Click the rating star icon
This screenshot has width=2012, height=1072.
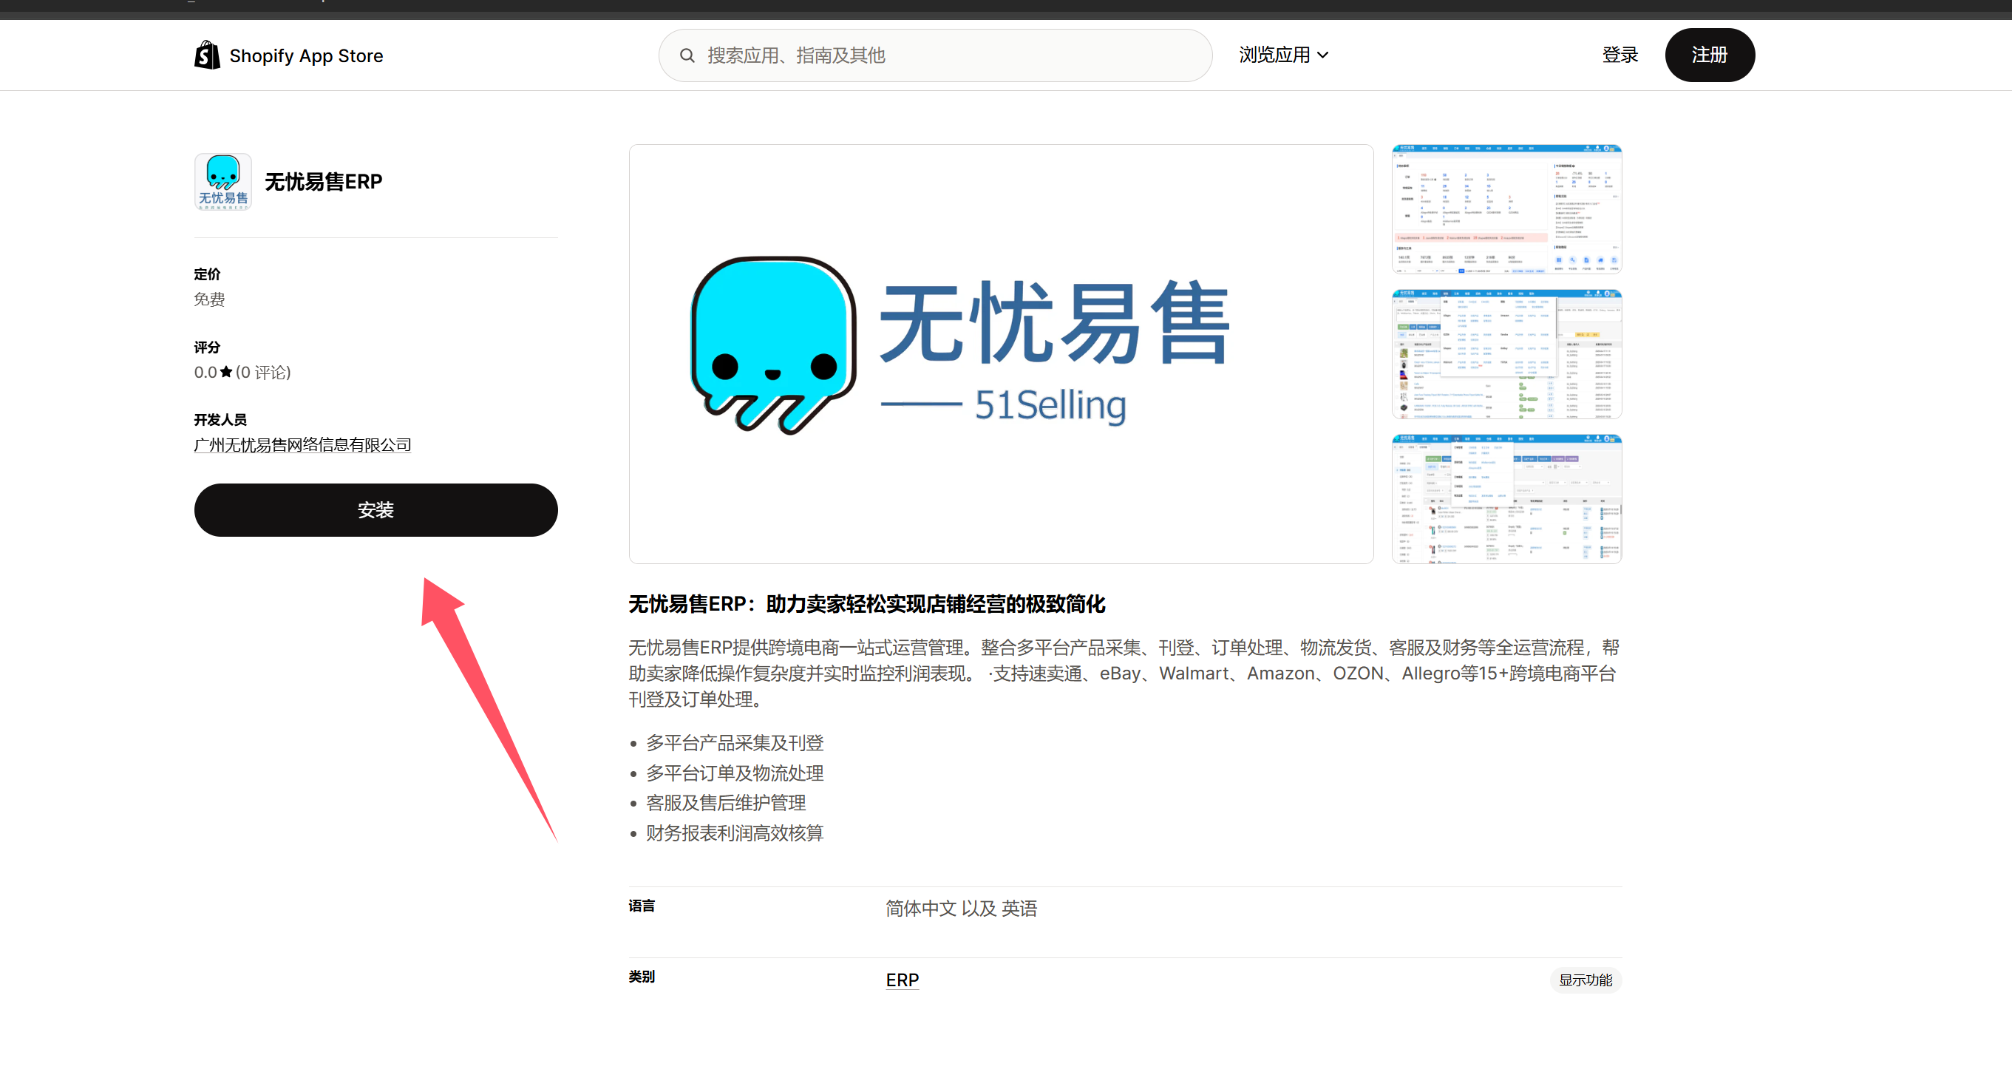pyautogui.click(x=226, y=372)
